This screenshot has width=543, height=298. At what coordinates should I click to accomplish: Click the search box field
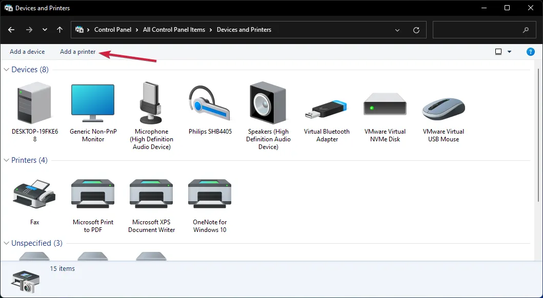[x=477, y=30]
